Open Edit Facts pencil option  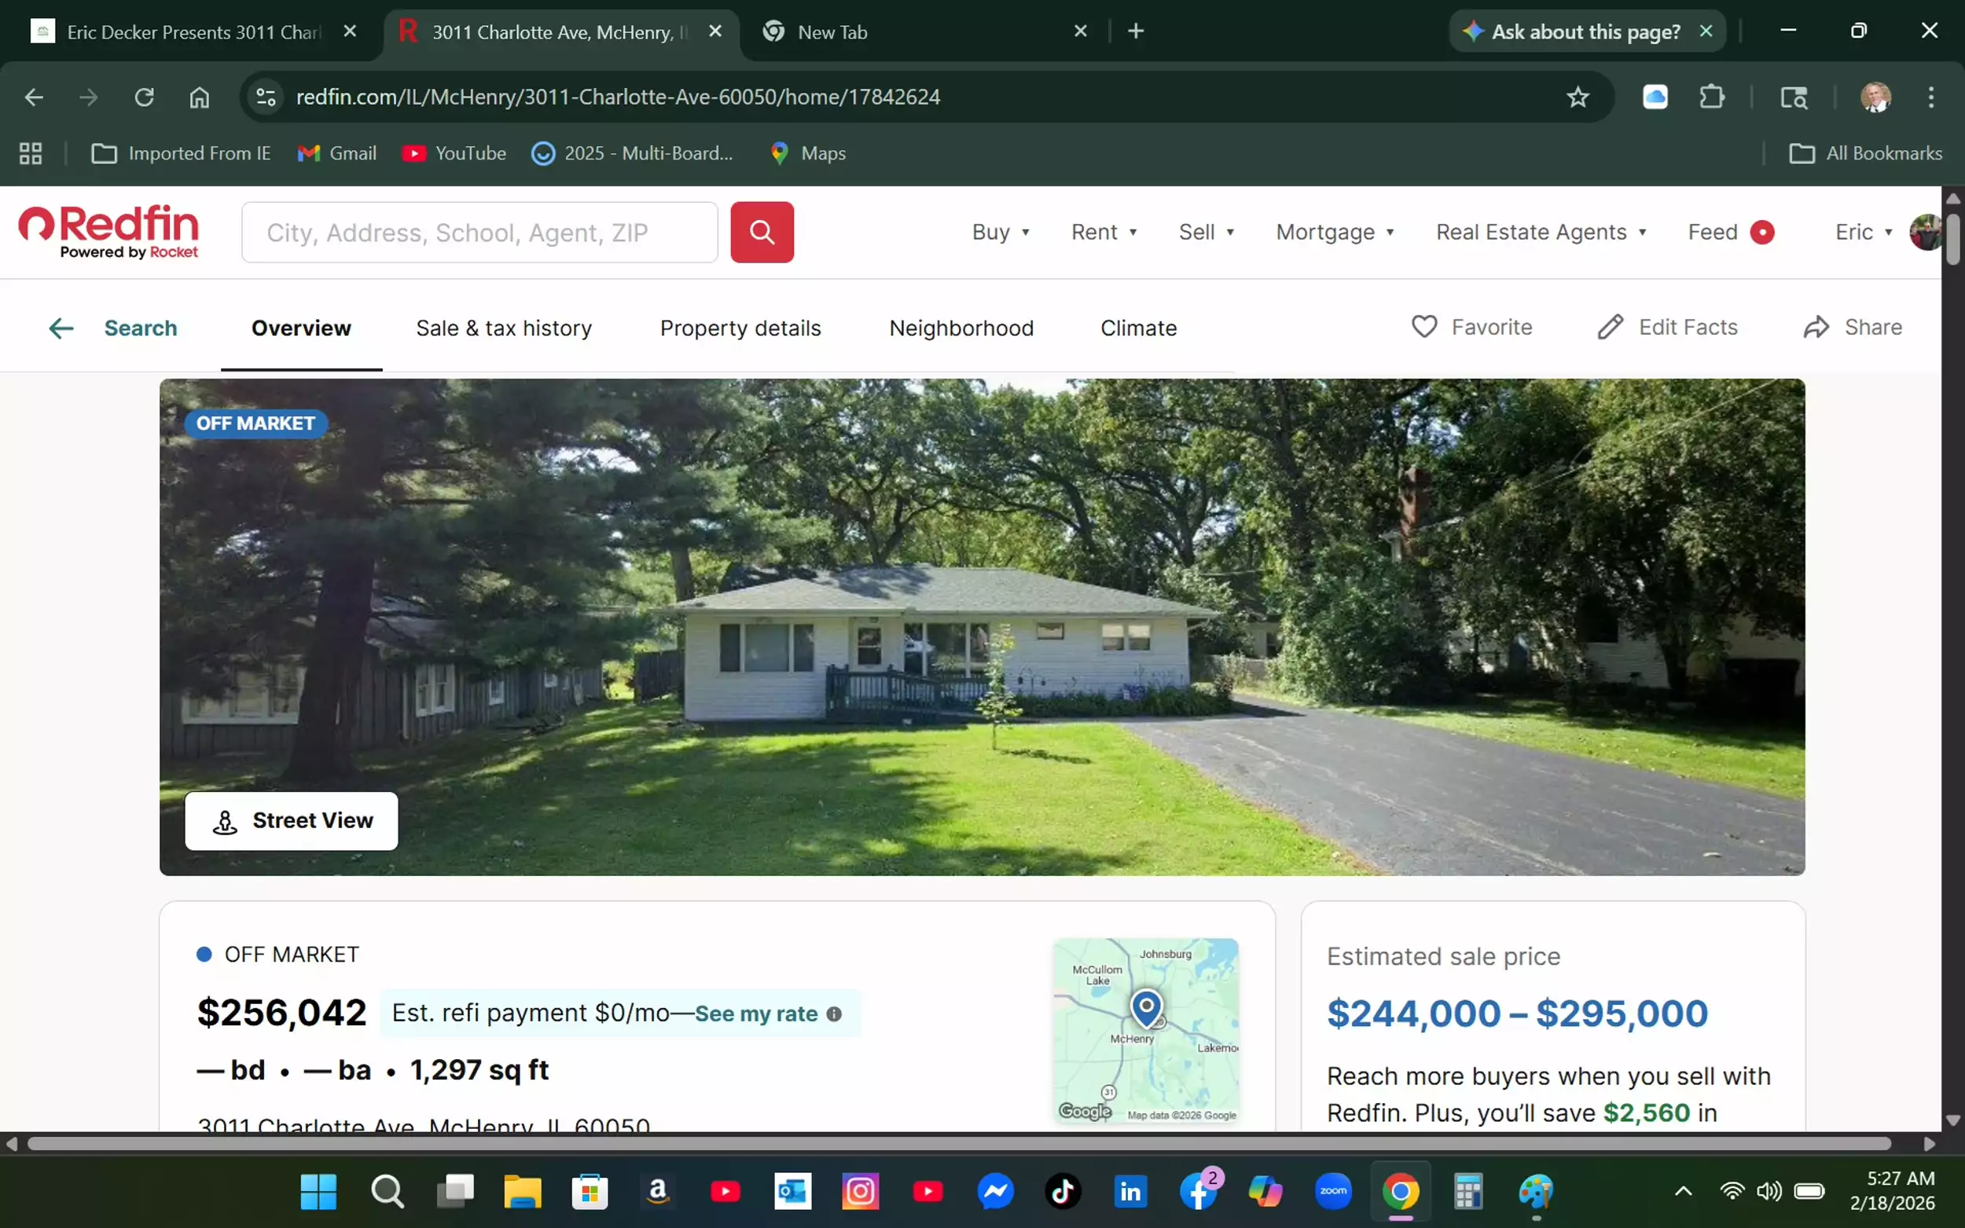(1666, 327)
